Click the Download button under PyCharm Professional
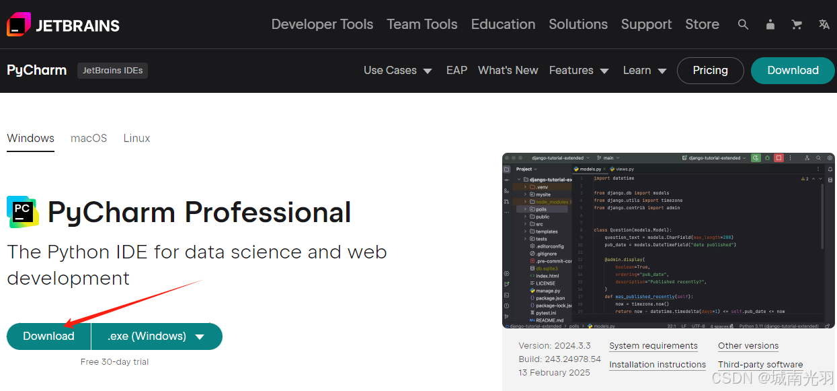The width and height of the screenshot is (837, 391). [48, 336]
